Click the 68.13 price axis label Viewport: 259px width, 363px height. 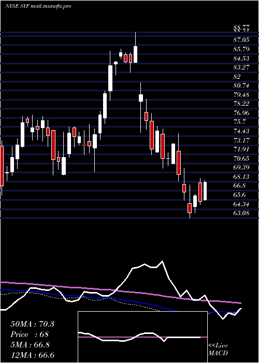241,177
